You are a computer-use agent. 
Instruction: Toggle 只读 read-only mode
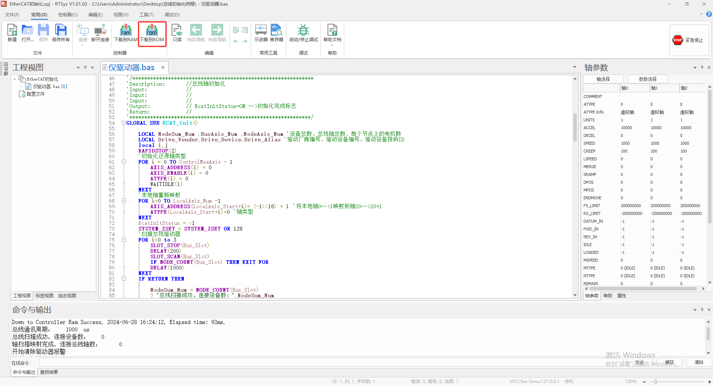pyautogui.click(x=177, y=33)
